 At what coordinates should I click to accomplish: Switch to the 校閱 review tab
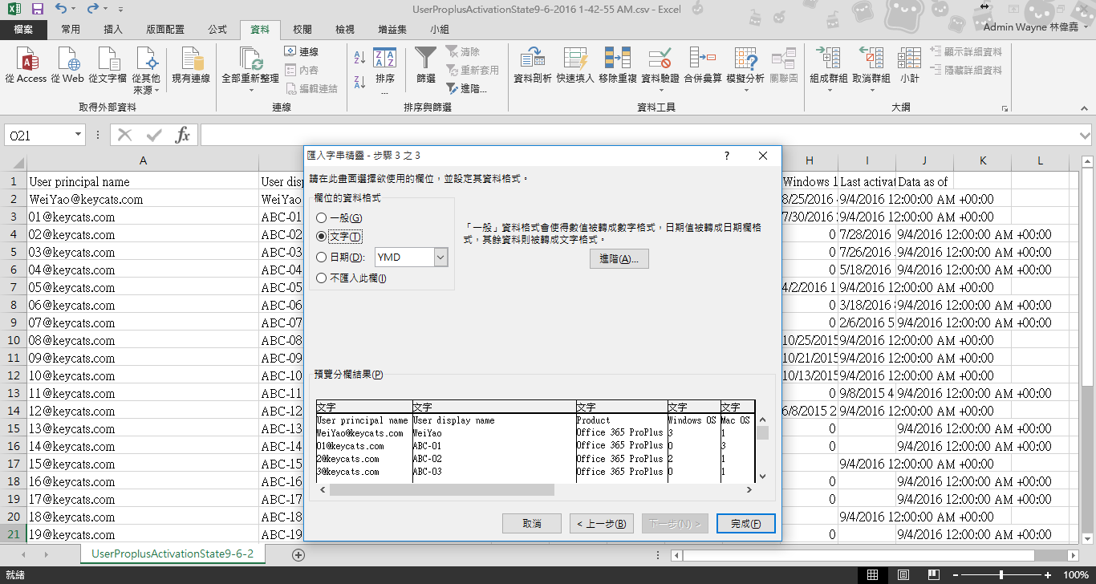point(302,30)
